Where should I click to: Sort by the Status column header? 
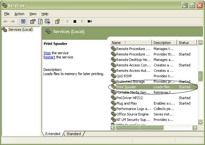point(187,43)
